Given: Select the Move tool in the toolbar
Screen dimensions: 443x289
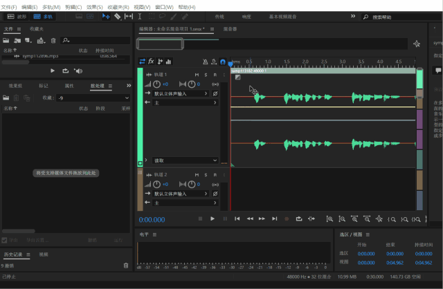Looking at the screenshot, I should coord(106,16).
